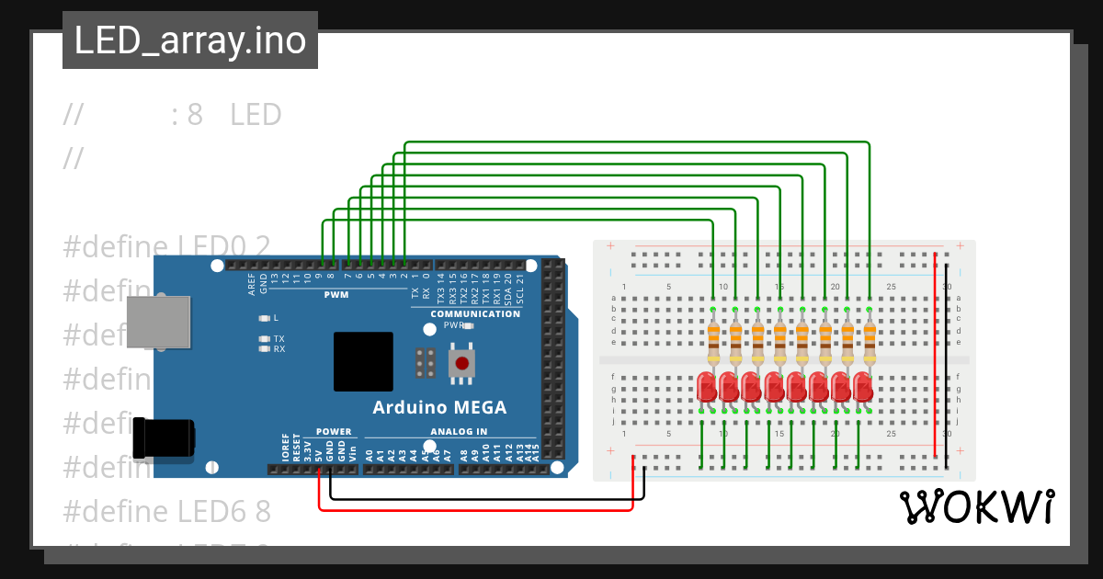
Task: Click the power jack on the Arduino
Action: (165, 438)
